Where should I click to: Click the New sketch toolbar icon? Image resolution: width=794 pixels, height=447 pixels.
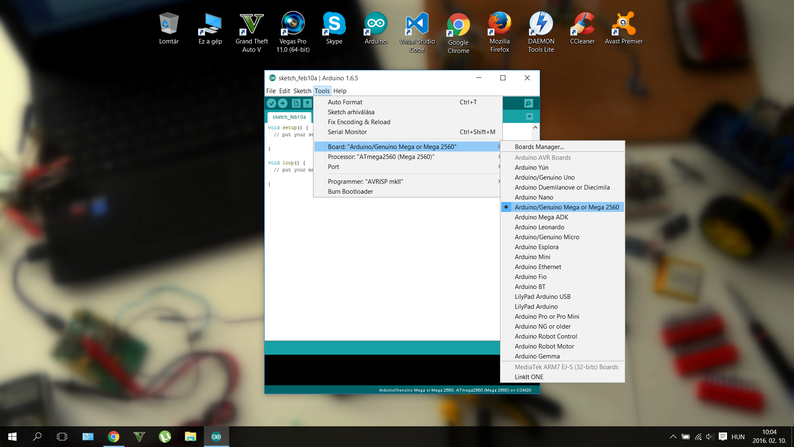296,103
